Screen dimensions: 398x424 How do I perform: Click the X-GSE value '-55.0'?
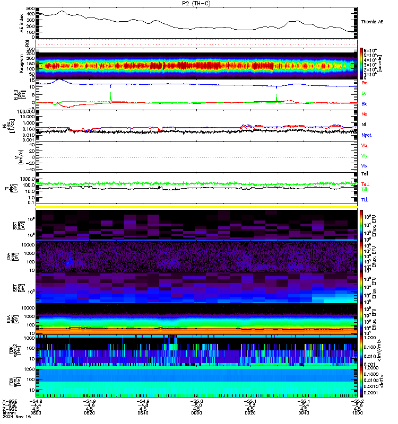(x=196, y=401)
